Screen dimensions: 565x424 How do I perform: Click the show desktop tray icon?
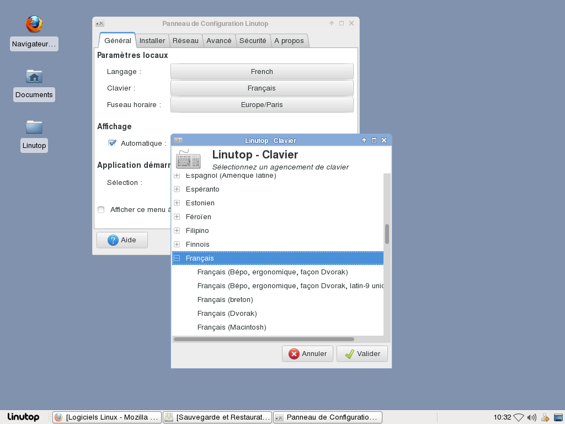[x=558, y=417]
